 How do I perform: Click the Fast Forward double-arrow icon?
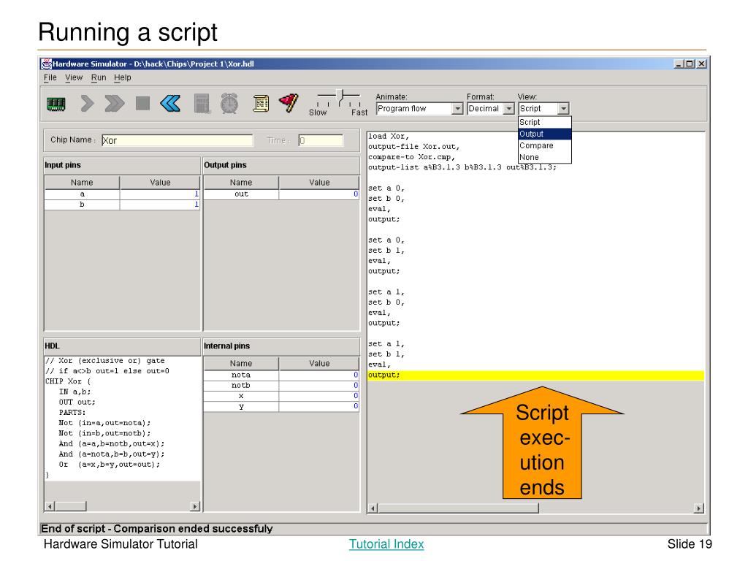pyautogui.click(x=115, y=103)
